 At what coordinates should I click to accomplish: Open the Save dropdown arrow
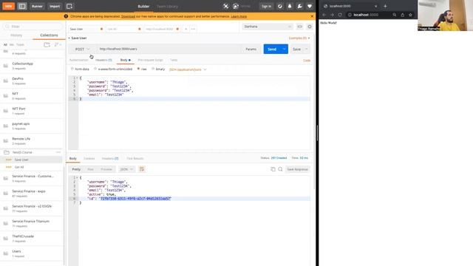(x=307, y=50)
